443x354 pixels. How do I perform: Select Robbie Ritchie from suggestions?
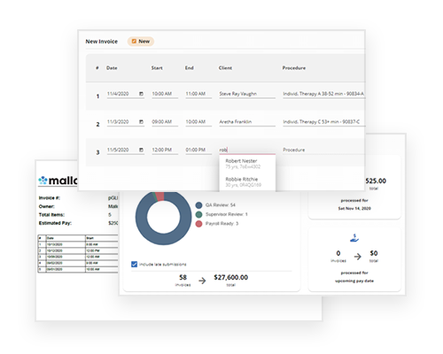247,182
